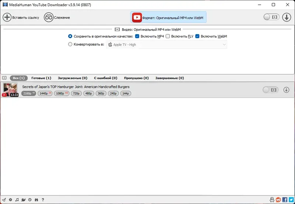Uncheck Включить WebM checkbox

click(x=197, y=36)
